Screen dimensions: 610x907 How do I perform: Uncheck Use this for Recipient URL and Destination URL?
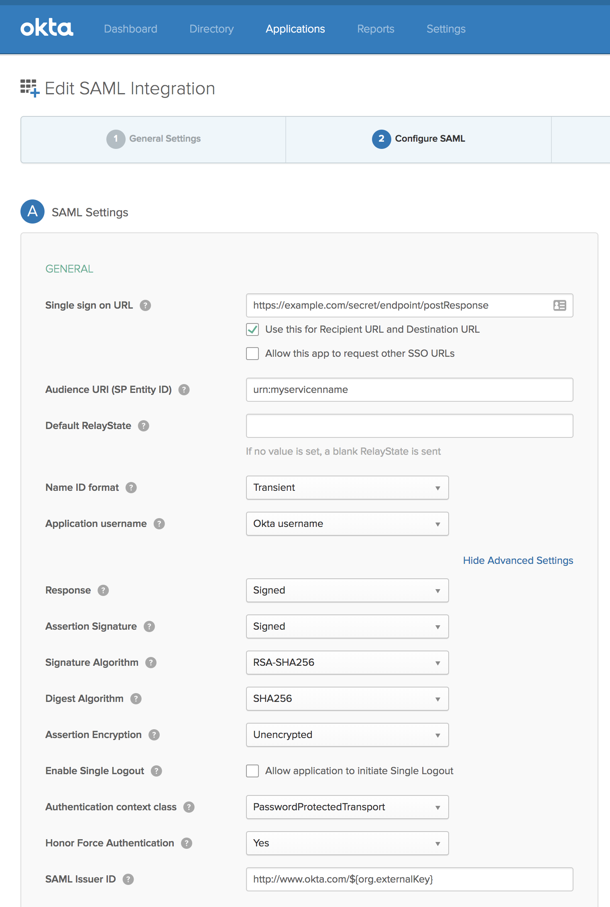pyautogui.click(x=252, y=329)
